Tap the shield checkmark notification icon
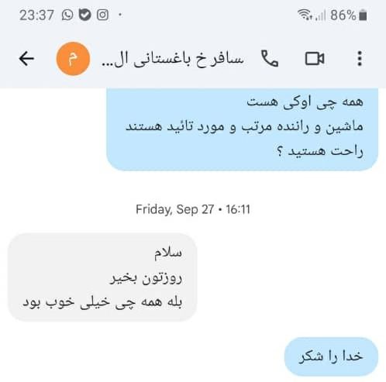The width and height of the screenshot is (386, 382). click(x=84, y=15)
